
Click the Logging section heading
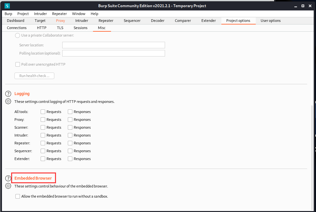(22, 94)
